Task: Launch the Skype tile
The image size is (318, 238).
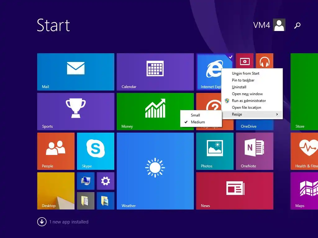Action: [96, 151]
